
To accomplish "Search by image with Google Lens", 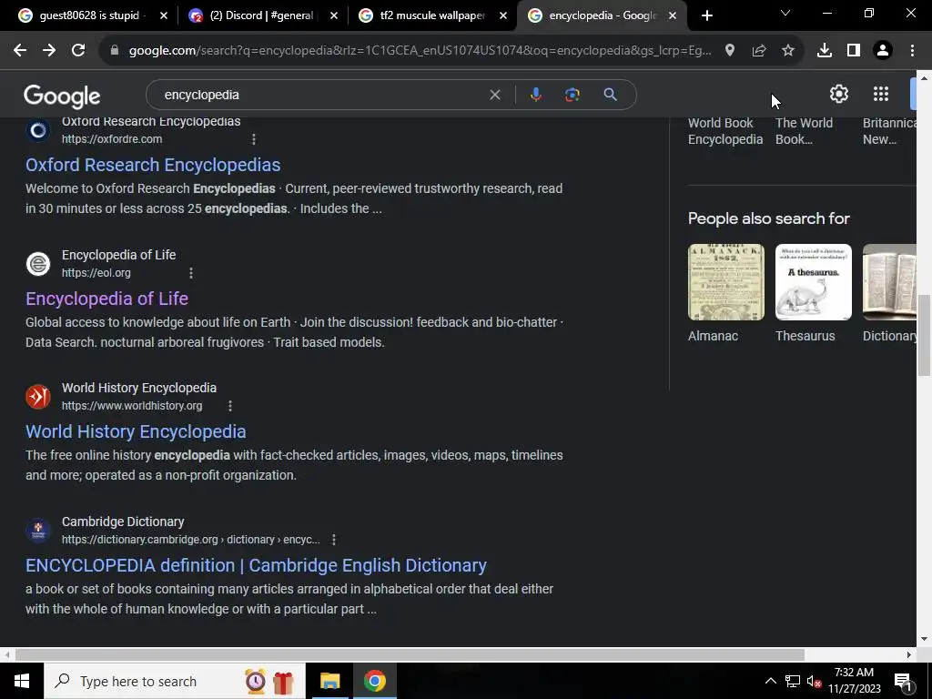I will pyautogui.click(x=572, y=95).
